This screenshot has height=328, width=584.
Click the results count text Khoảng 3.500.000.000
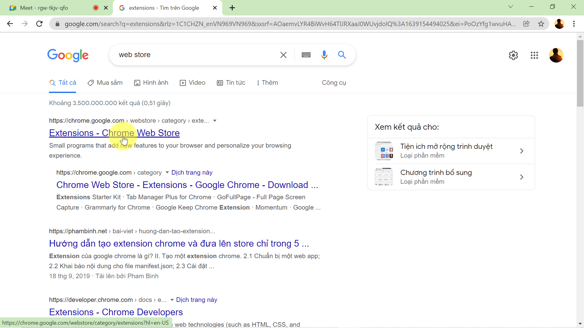coord(110,103)
